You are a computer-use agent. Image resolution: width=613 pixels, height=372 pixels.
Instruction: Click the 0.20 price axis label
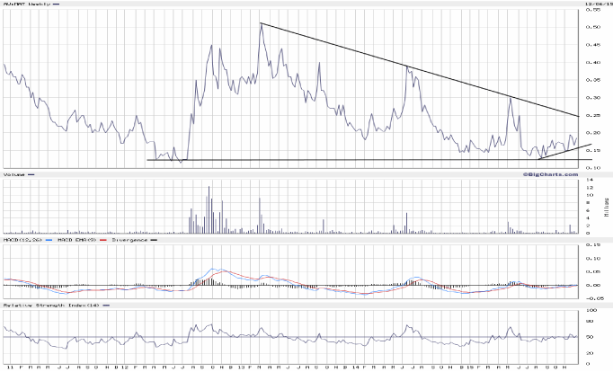click(593, 132)
